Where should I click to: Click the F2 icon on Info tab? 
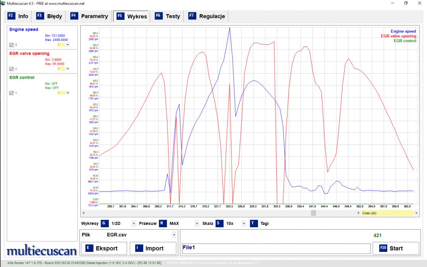pos(11,16)
